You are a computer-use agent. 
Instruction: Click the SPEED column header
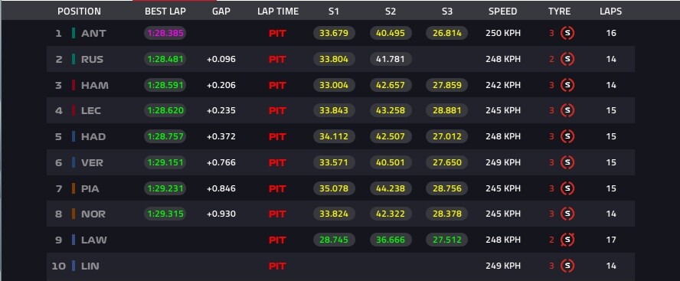[x=502, y=11]
